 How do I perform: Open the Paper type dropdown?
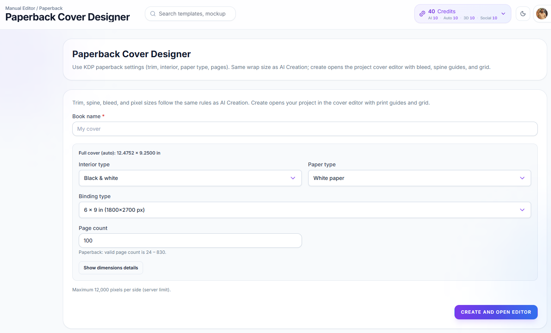pos(420,178)
